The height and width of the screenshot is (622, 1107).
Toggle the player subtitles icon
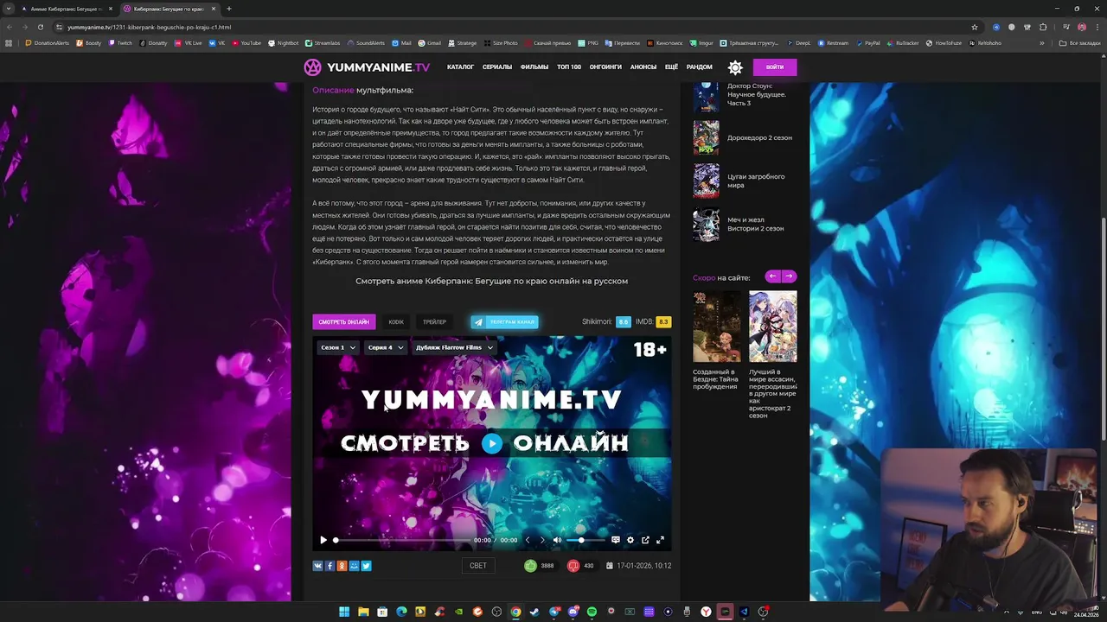click(x=616, y=540)
